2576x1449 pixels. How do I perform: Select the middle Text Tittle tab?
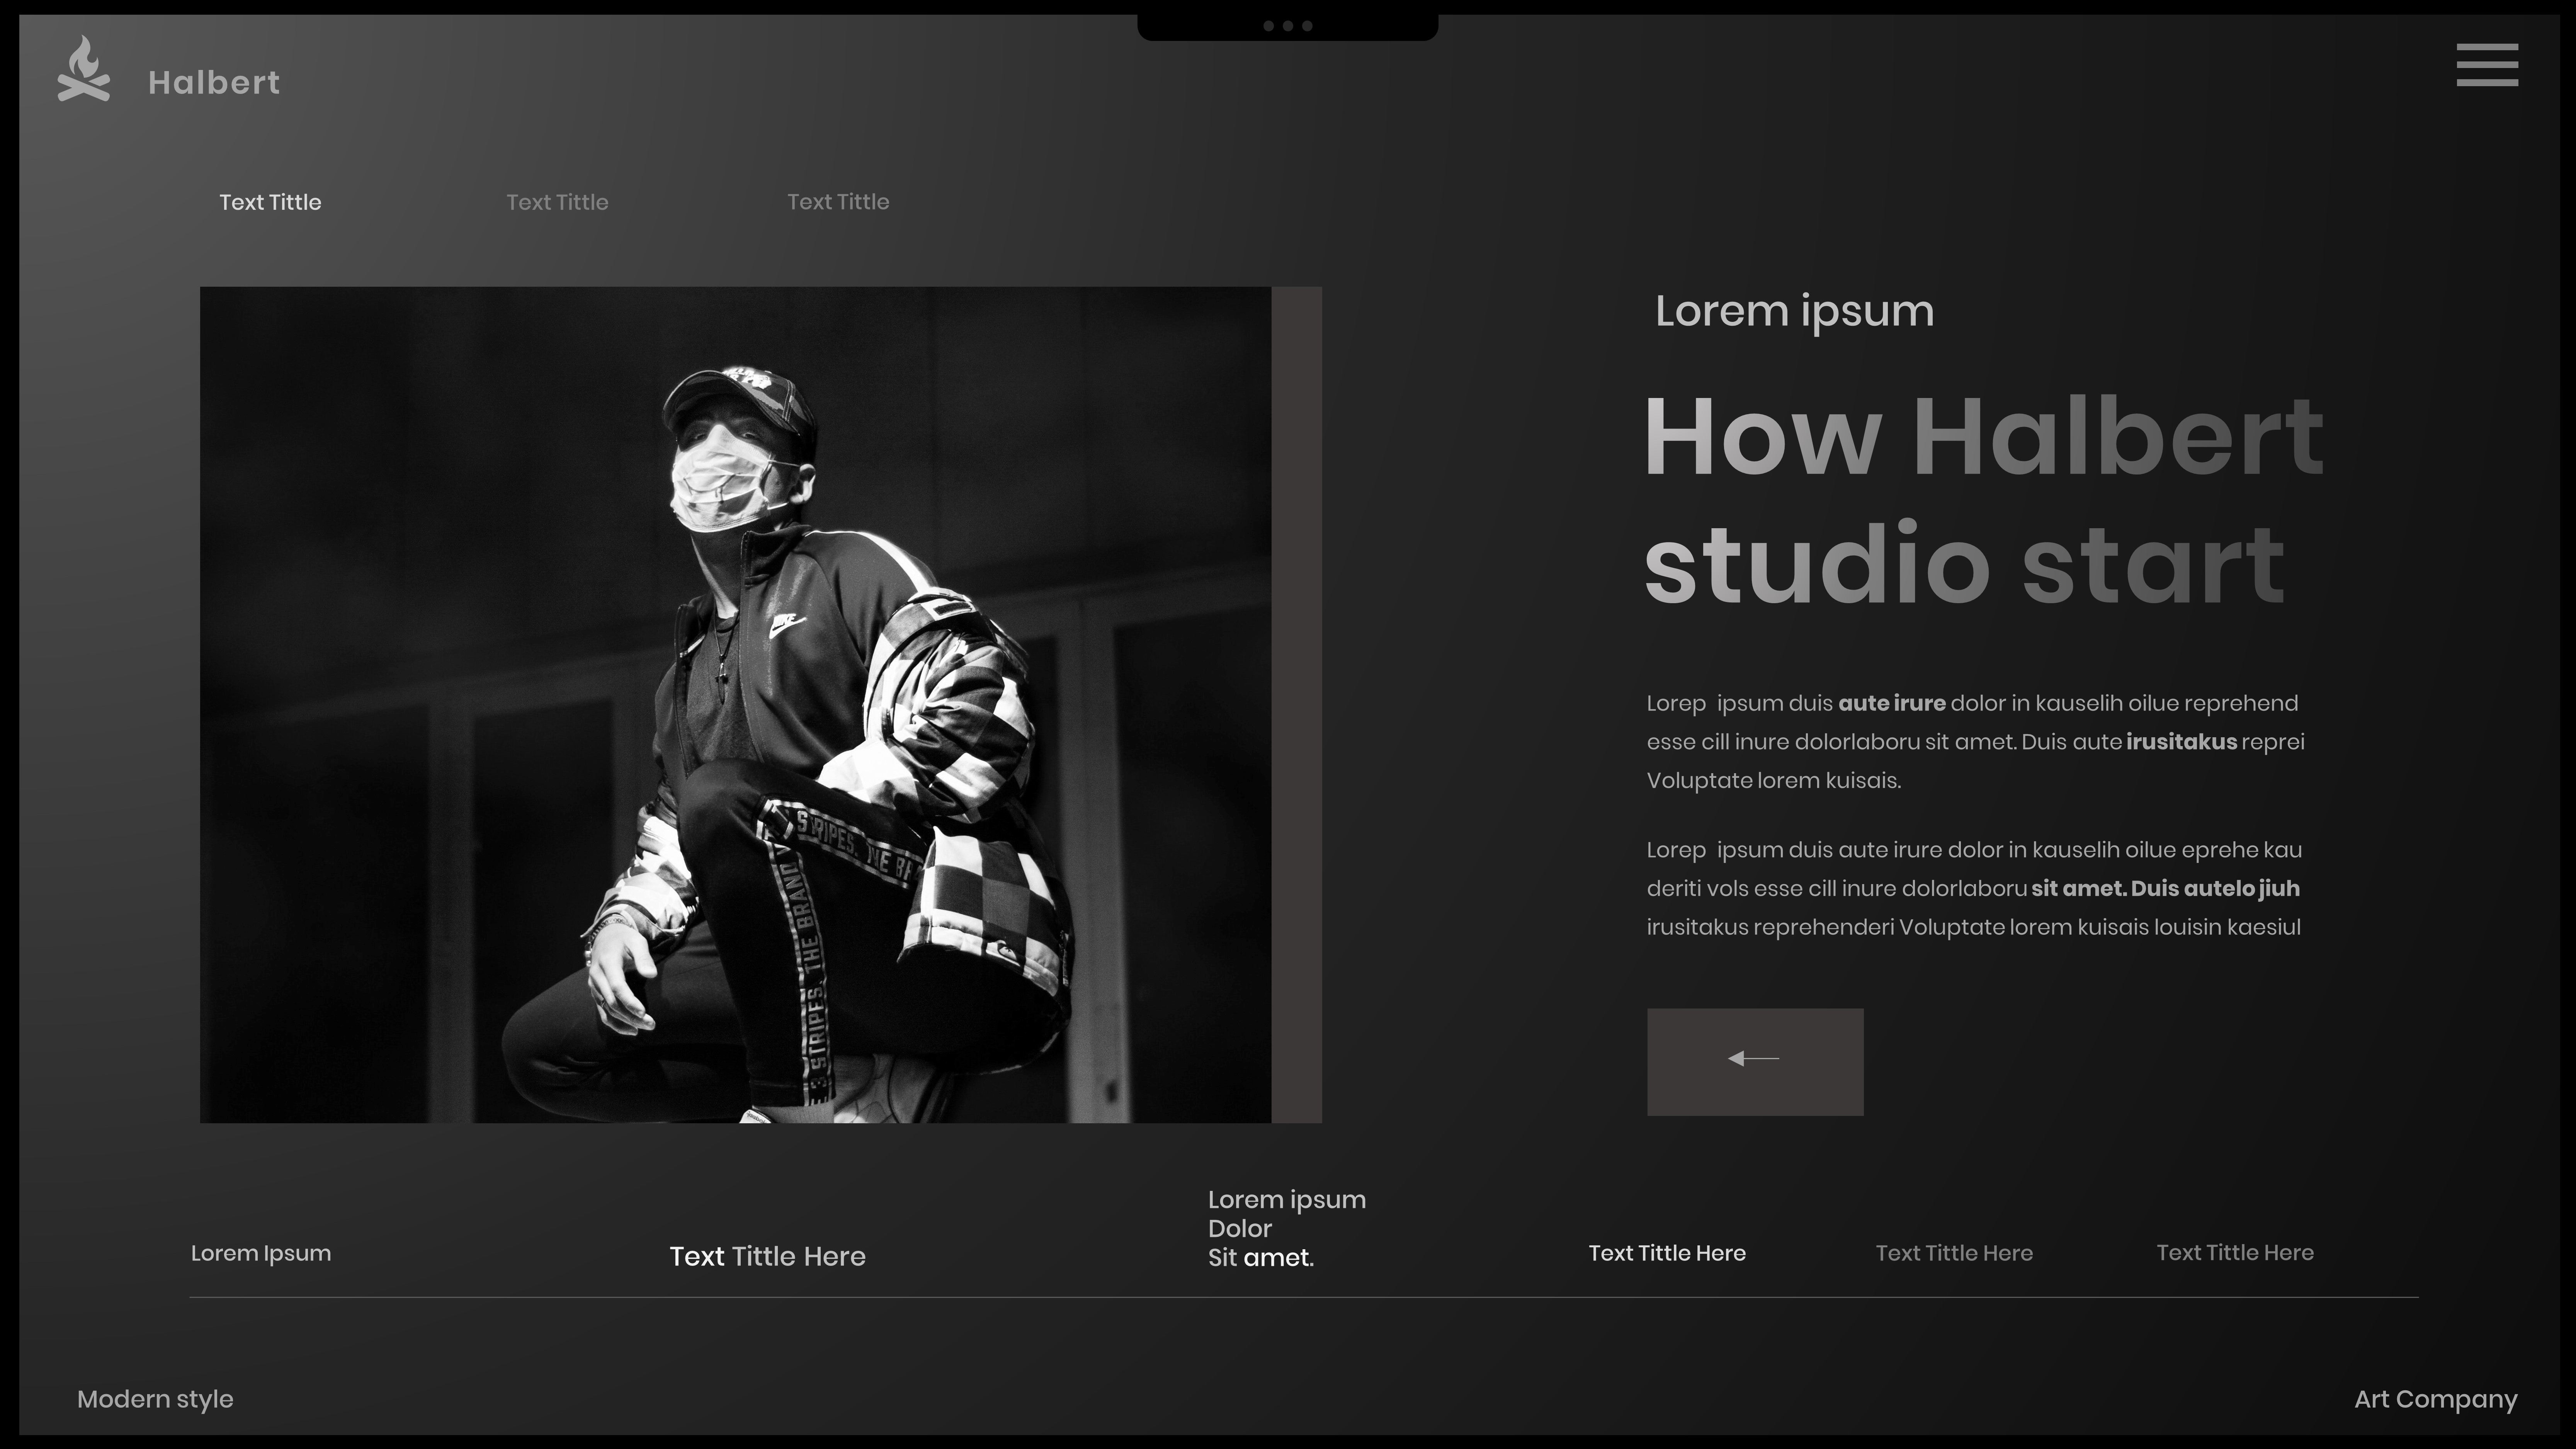[x=557, y=202]
